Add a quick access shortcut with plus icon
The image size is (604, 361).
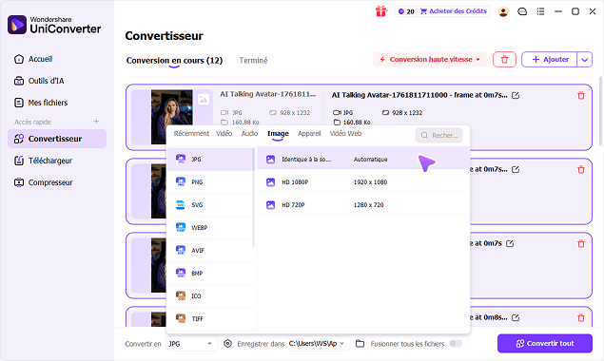tap(96, 122)
